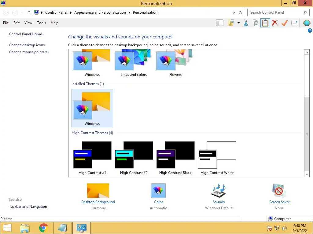Screen dimensions: 313x234
Task: Click the clipboard Paste icon
Action: pos(265,23)
